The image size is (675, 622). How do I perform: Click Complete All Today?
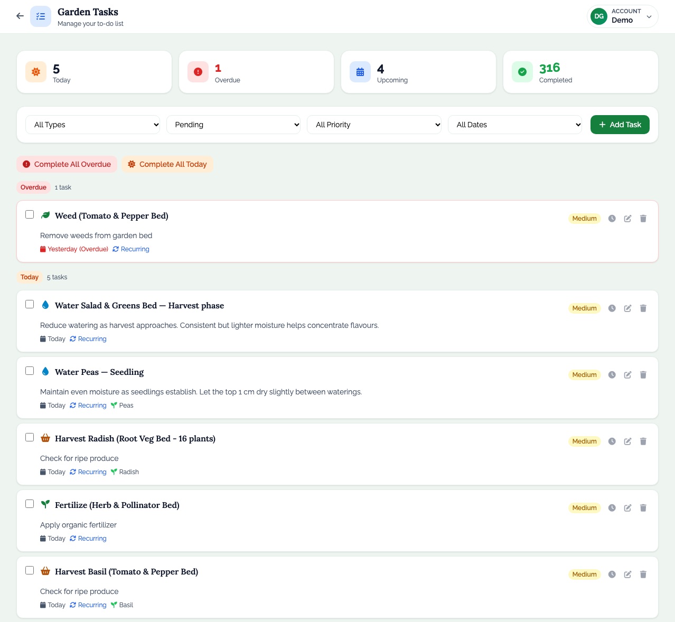coord(167,164)
